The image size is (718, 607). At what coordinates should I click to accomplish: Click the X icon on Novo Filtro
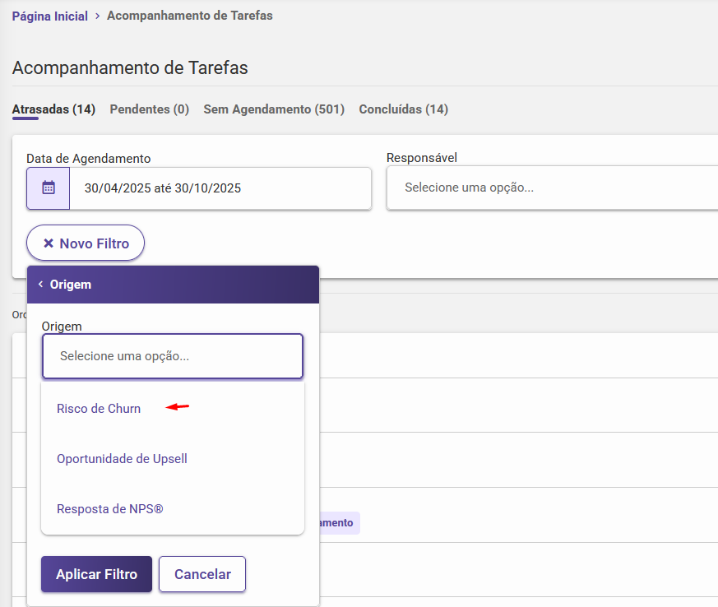point(48,243)
